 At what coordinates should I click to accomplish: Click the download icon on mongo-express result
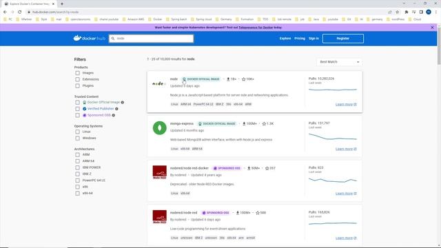(x=244, y=124)
